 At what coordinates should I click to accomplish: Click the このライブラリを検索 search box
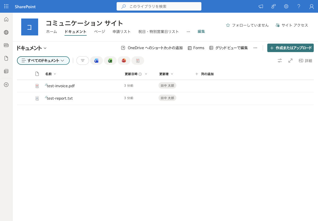click(159, 6)
